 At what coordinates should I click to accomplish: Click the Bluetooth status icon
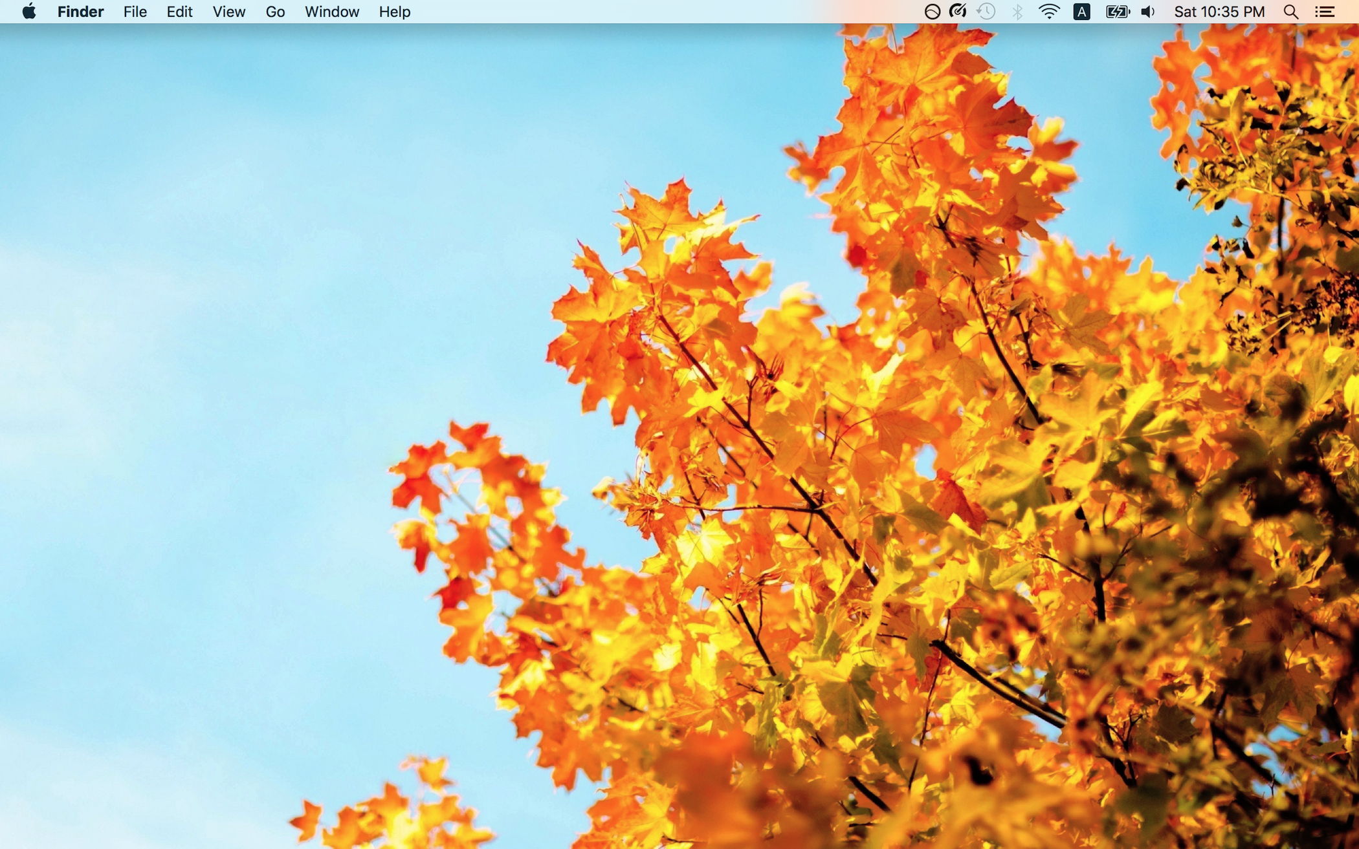pyautogui.click(x=1017, y=12)
